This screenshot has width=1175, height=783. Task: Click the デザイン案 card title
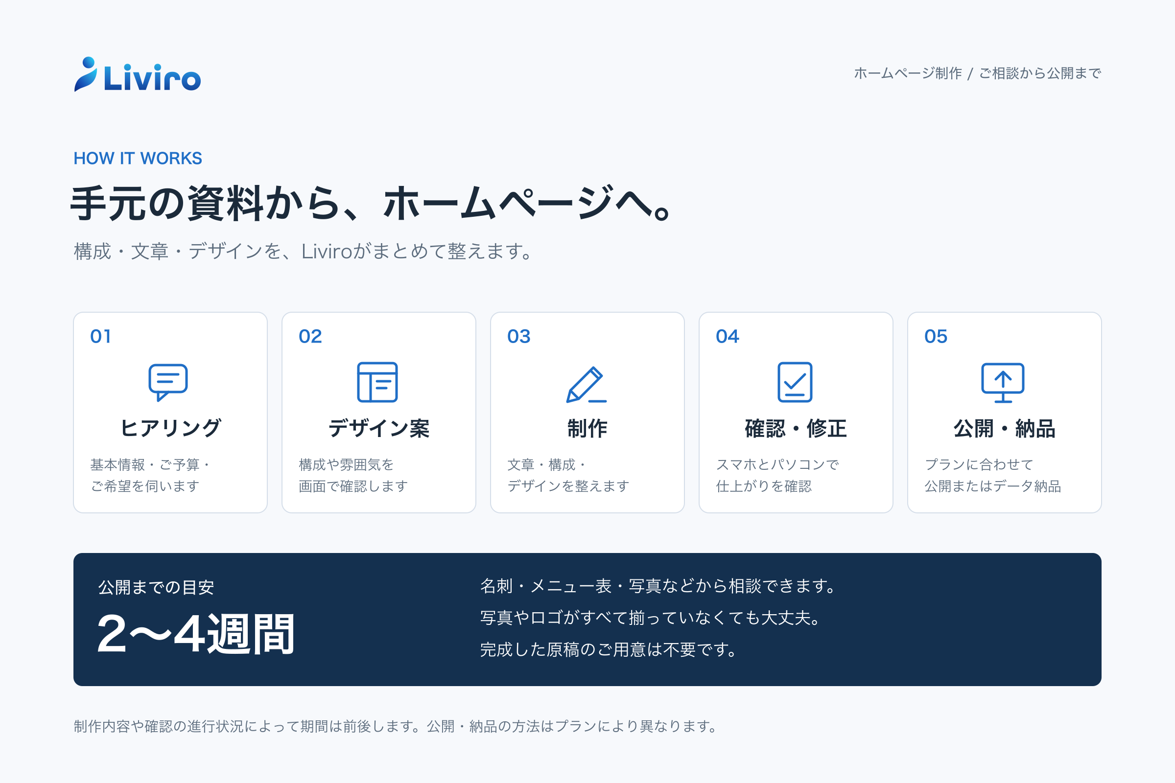pos(378,428)
